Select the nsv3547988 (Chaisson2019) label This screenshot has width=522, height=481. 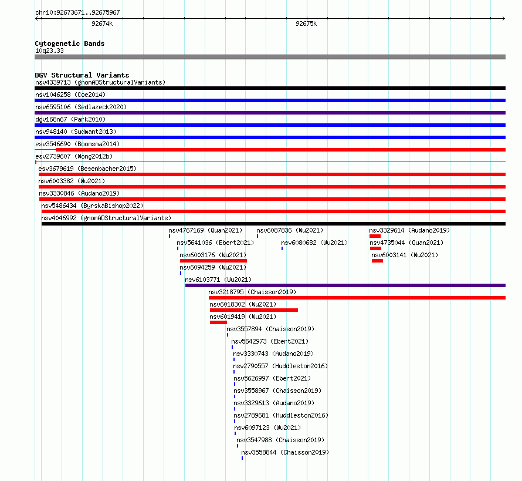click(x=280, y=440)
